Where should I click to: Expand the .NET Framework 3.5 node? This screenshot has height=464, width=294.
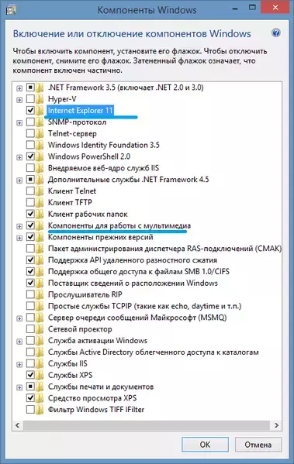click(x=19, y=88)
